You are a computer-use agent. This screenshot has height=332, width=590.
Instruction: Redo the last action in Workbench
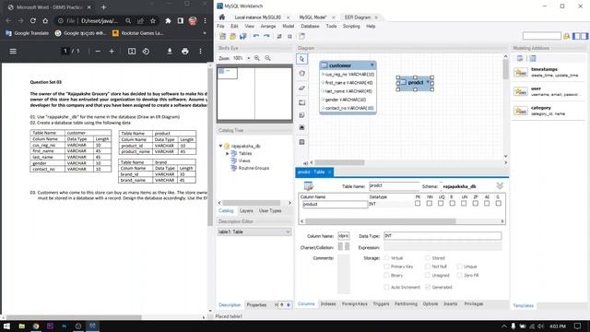pos(266,37)
